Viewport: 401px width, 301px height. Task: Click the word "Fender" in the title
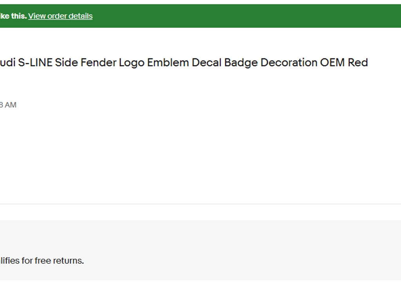coord(98,63)
